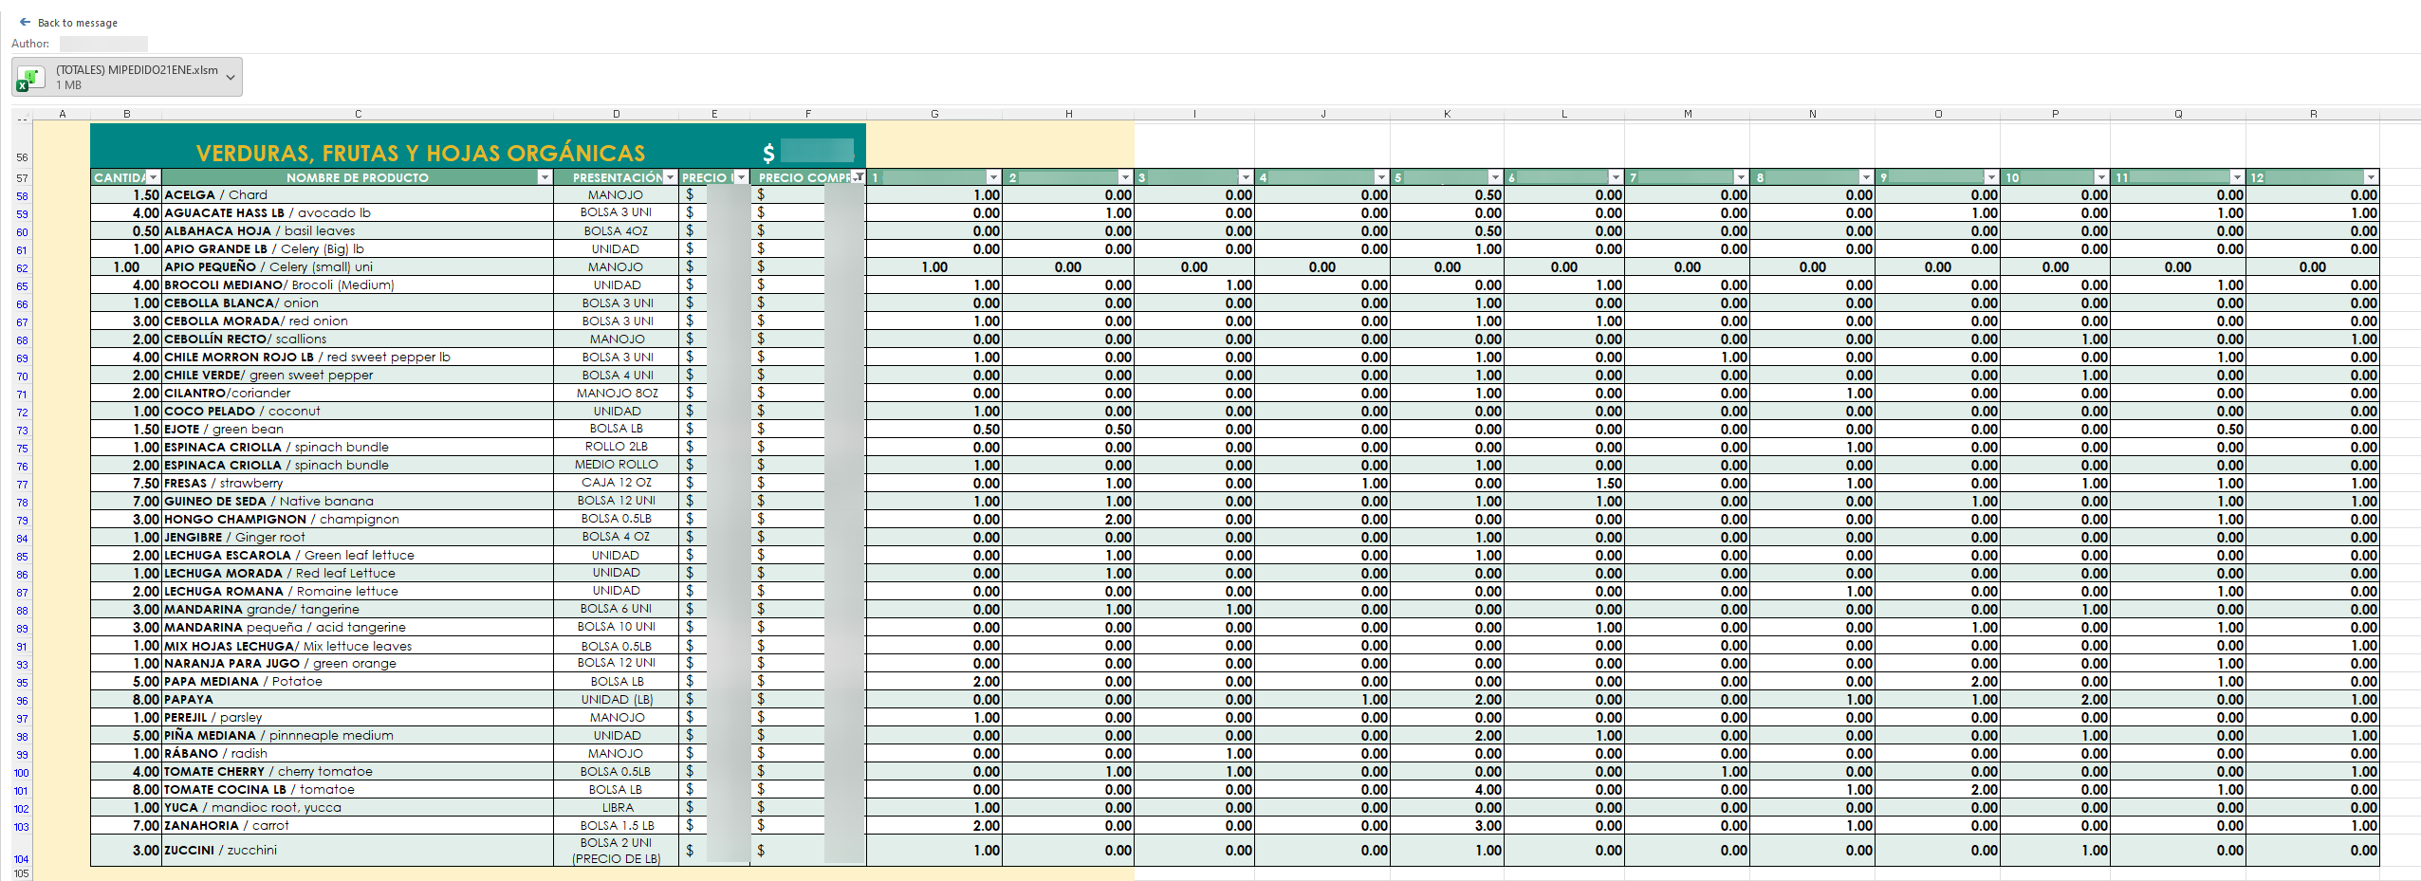2421x881 pixels.
Task: Open the filter dropdown for header 1
Action: (x=993, y=177)
